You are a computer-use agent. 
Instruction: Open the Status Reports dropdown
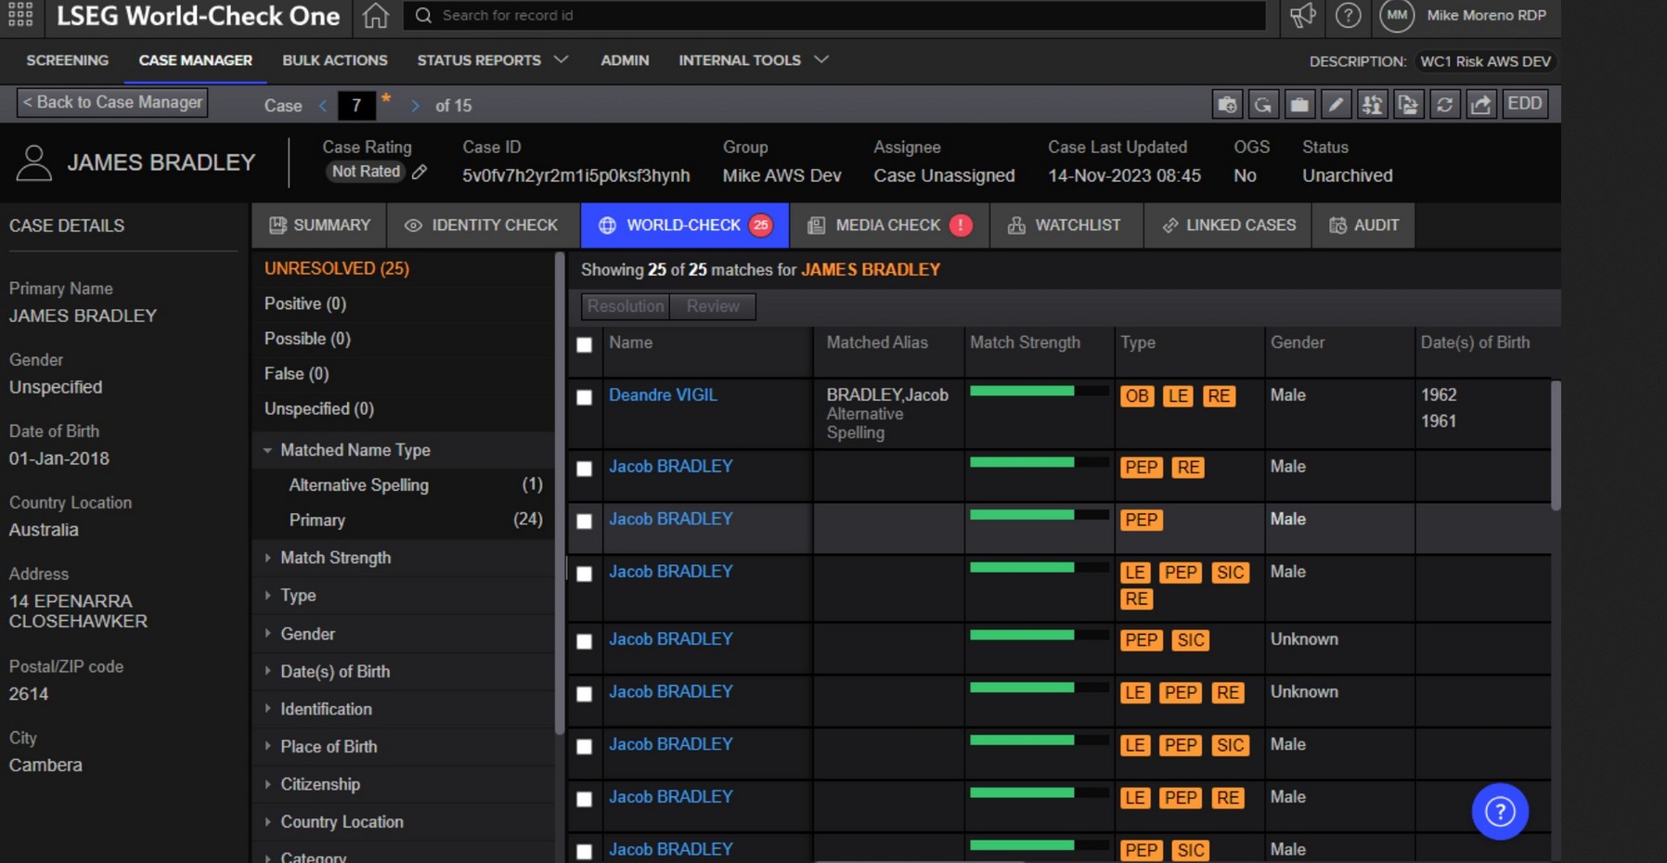click(492, 60)
